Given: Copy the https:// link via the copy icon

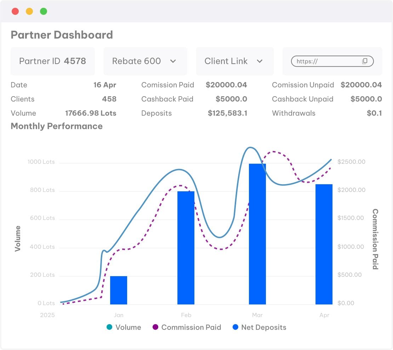Looking at the screenshot, I should tap(365, 61).
